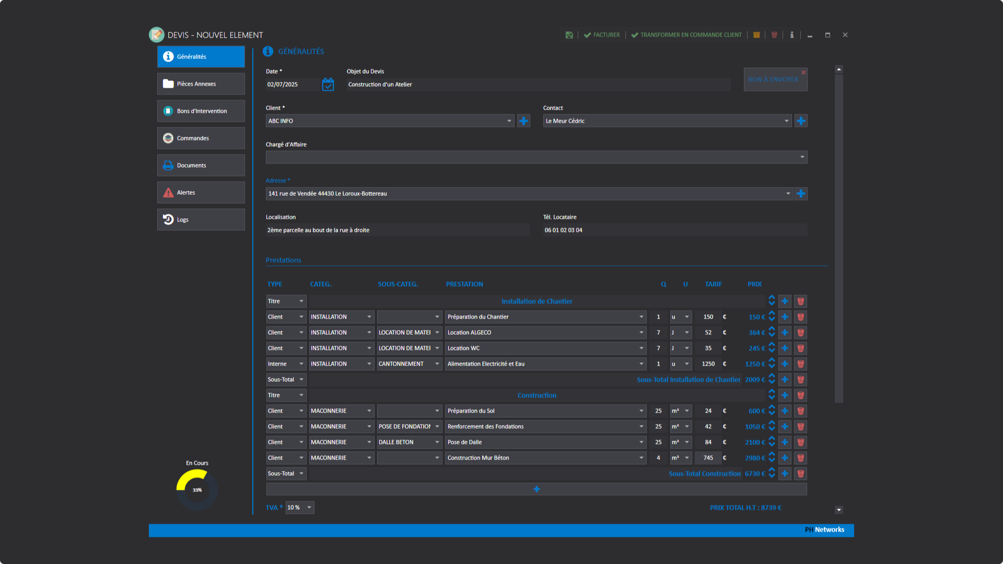Screen dimensions: 1003x564
Task: Open category dropdown for Préparation du Sol row
Action: click(x=342, y=411)
